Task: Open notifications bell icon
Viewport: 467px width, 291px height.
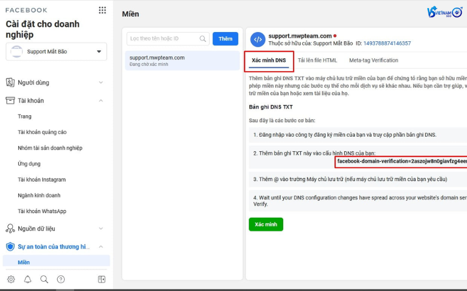Action: pyautogui.click(x=27, y=279)
